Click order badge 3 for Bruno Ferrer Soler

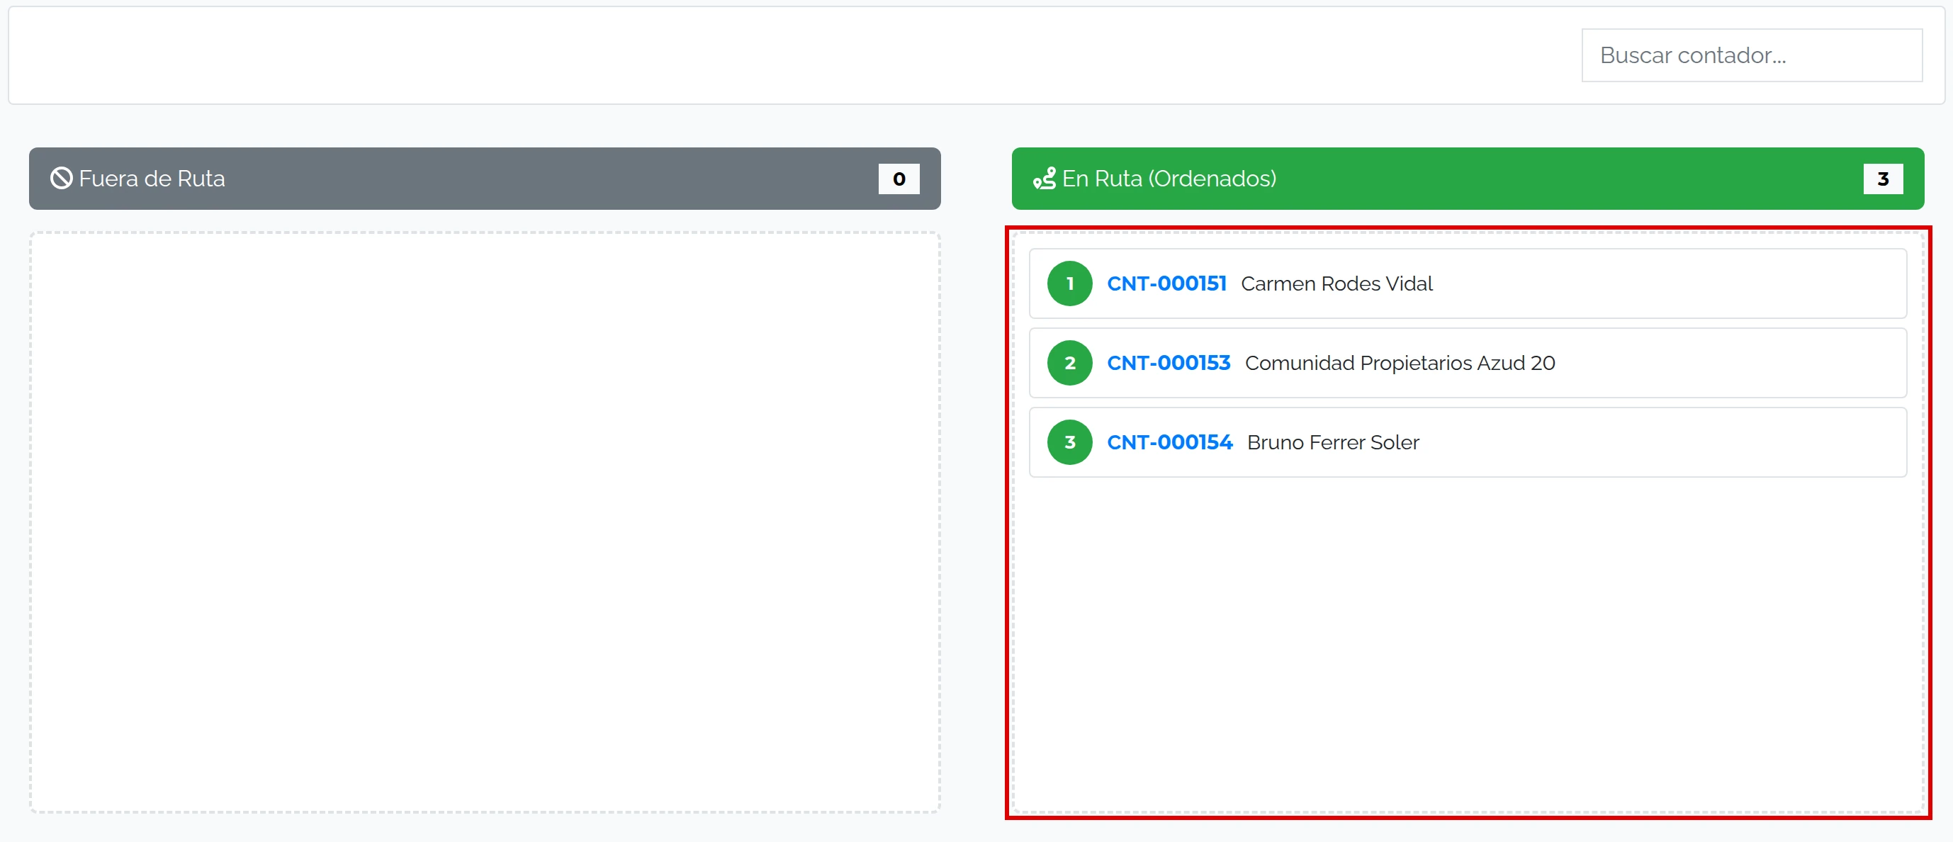1070,442
